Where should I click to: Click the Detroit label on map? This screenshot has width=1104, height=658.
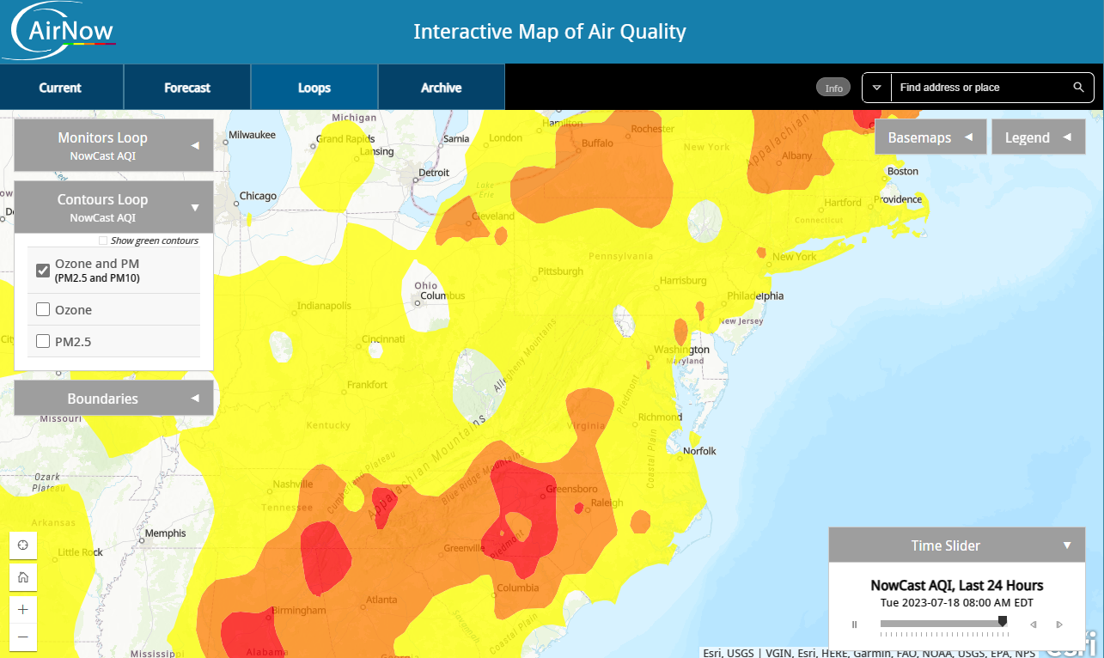tap(433, 173)
